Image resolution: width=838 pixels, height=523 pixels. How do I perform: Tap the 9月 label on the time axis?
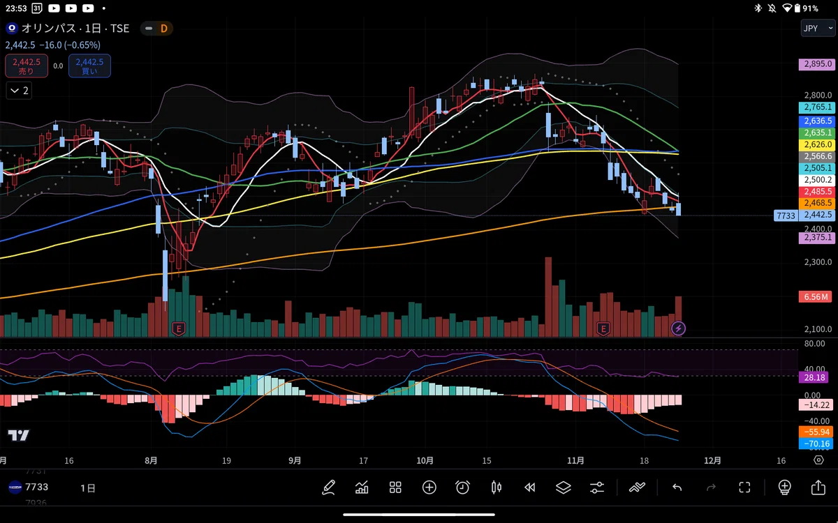pyautogui.click(x=295, y=461)
